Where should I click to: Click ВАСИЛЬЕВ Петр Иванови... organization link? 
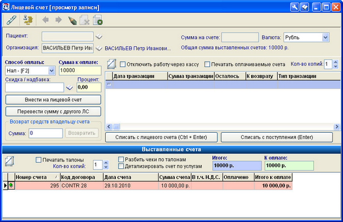pyautogui.click(x=138, y=48)
